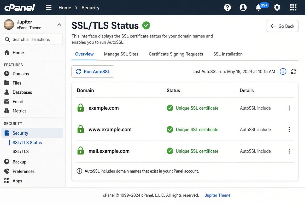The width and height of the screenshot is (305, 204).
Task: Click the Preferences icon in sidebar
Action: tap(7, 171)
